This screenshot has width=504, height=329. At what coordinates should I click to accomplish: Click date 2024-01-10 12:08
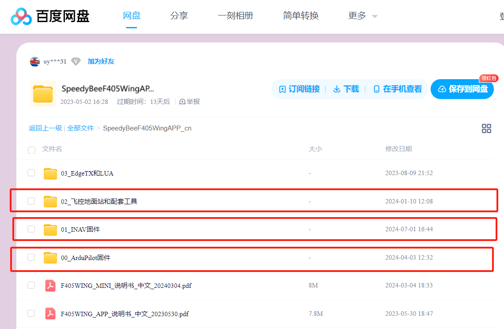coord(409,201)
